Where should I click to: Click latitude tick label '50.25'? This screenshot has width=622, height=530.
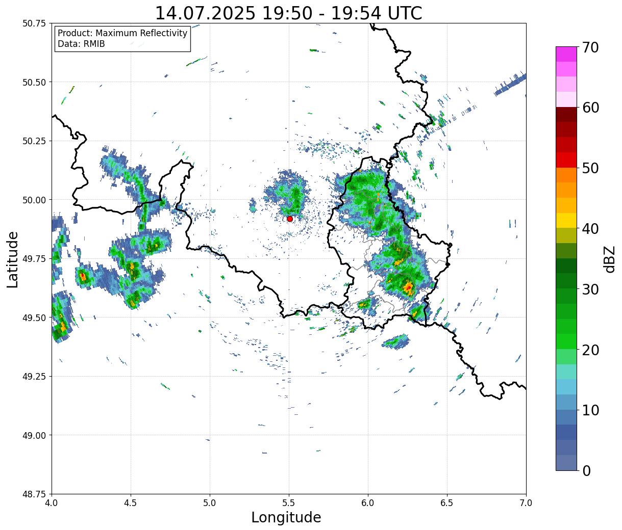tap(36, 141)
